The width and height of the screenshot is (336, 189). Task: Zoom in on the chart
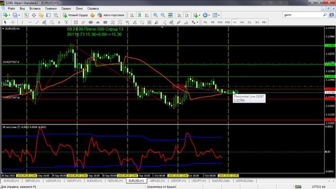[155, 15]
